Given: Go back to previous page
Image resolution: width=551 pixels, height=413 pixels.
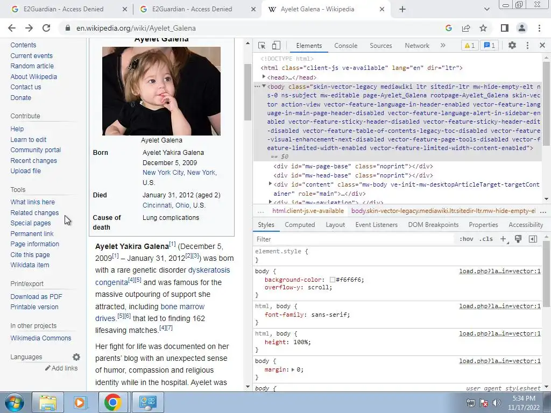Looking at the screenshot, I should click(x=12, y=28).
